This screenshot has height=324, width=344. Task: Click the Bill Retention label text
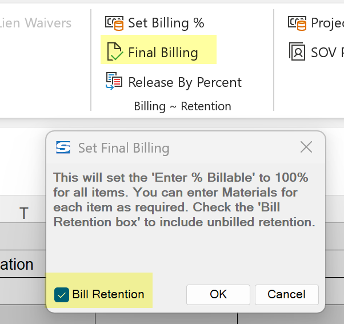(x=108, y=294)
